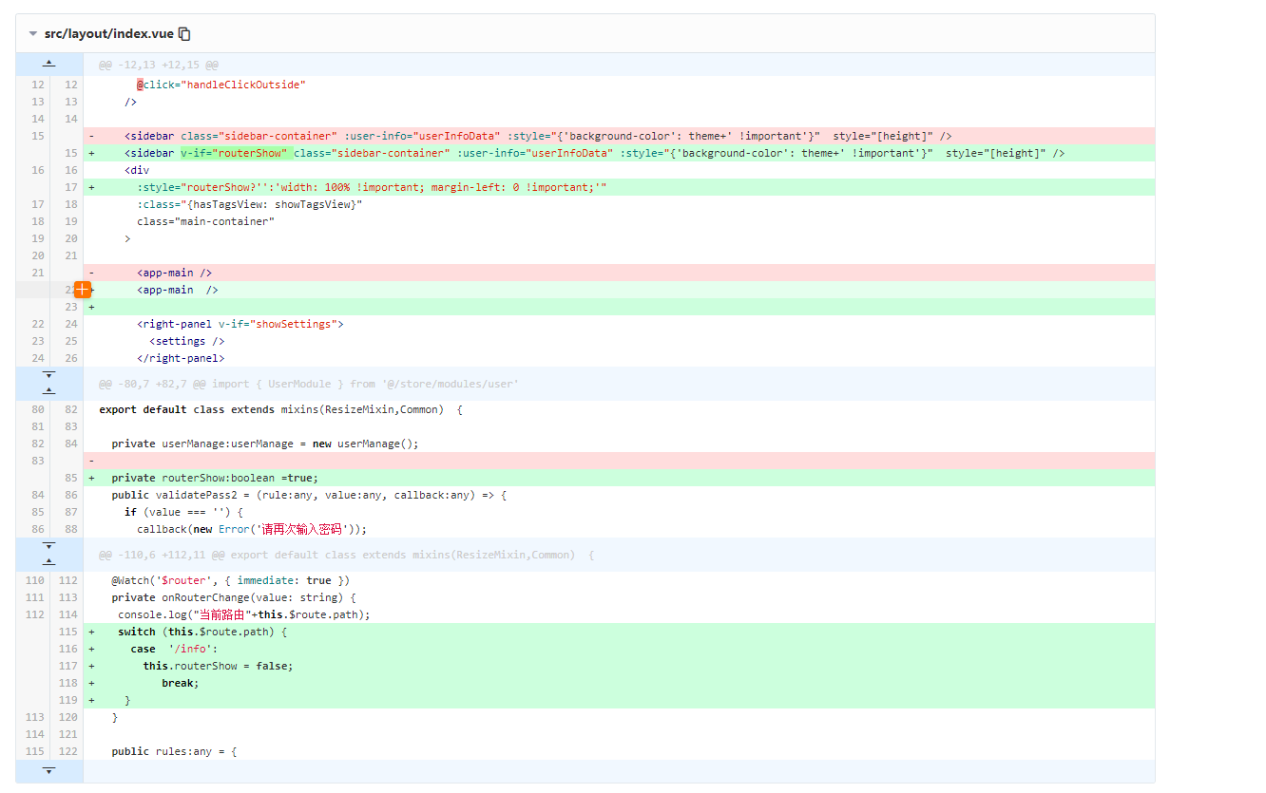Click the private onRouterChange line

point(619,597)
